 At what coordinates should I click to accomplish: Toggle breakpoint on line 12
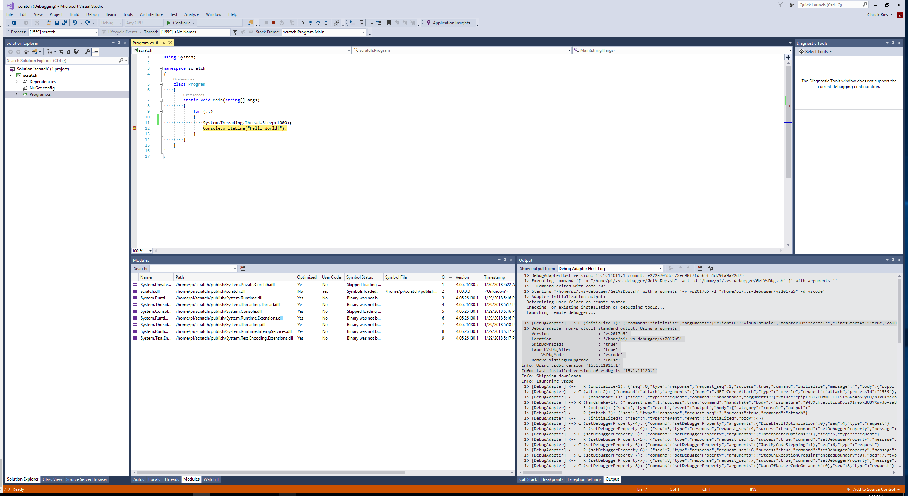click(134, 128)
